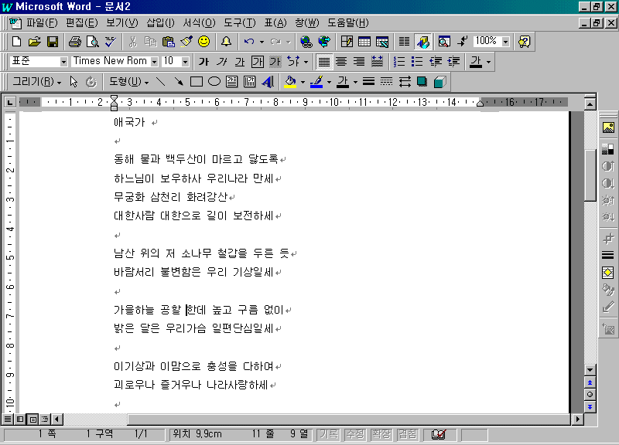This screenshot has width=619, height=445.
Task: Insert a text box from Drawing toolbar
Action: pyautogui.click(x=231, y=82)
